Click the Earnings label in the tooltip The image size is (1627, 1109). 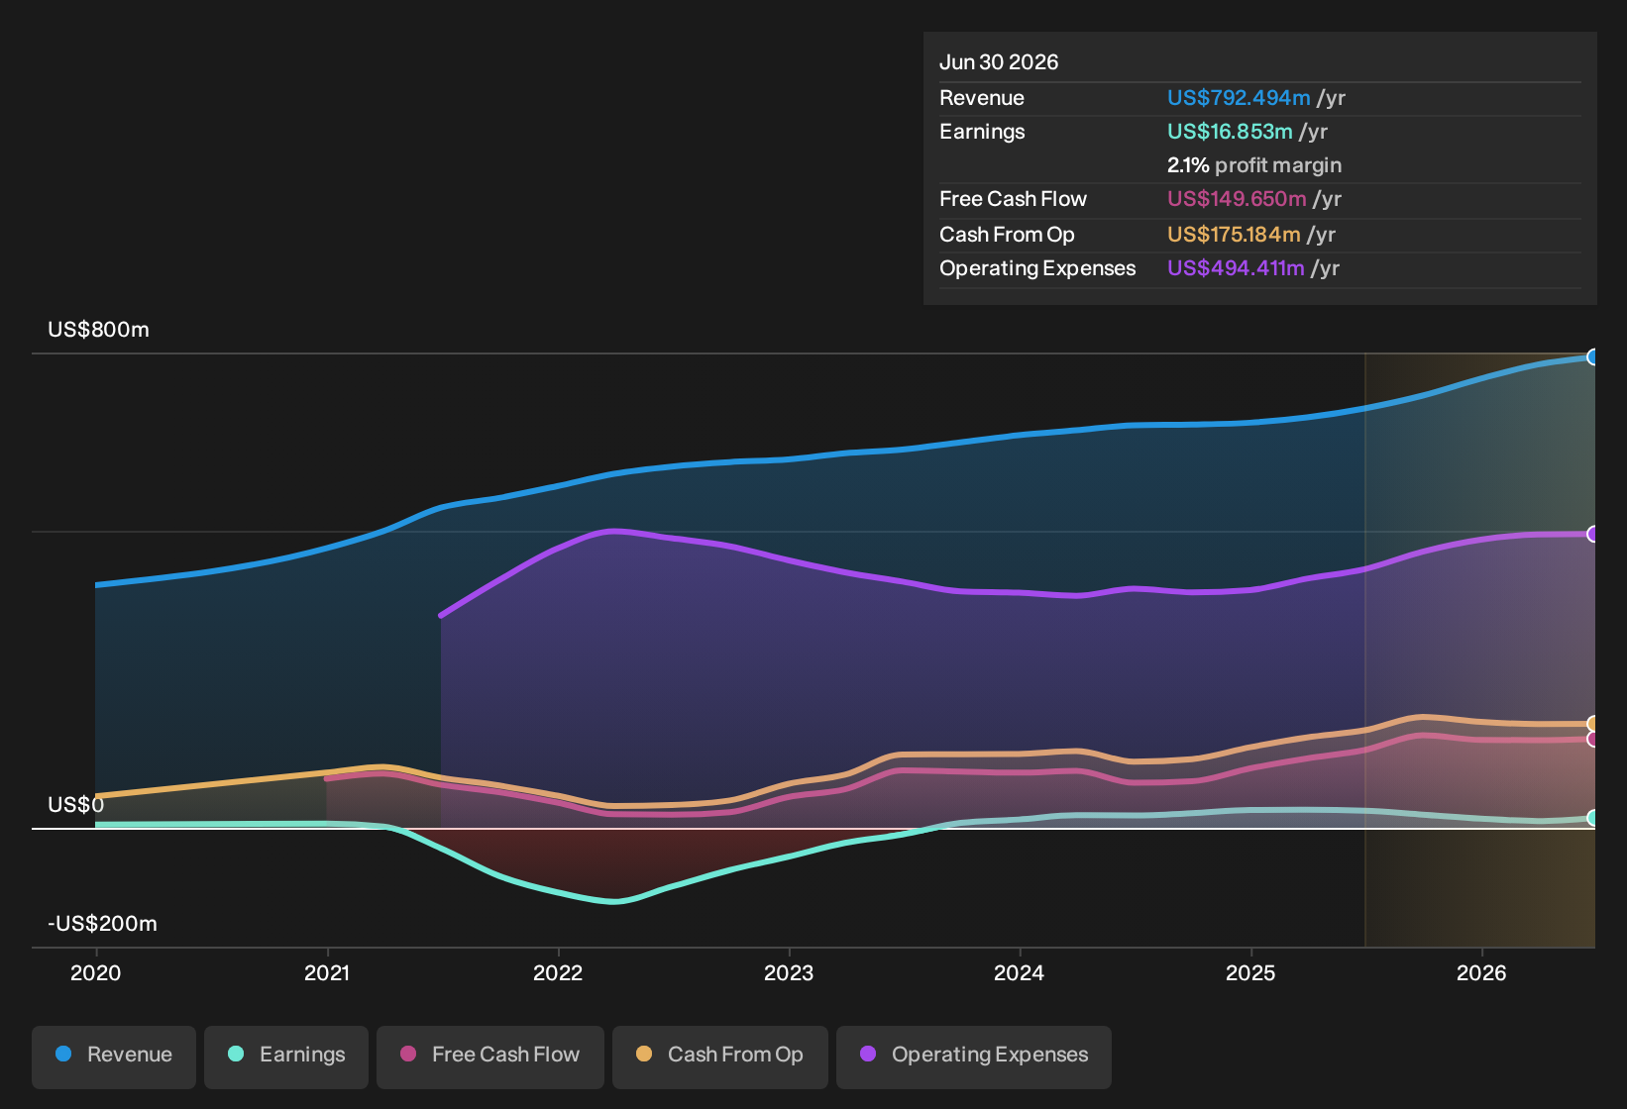(982, 132)
